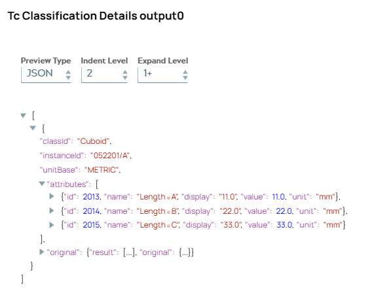Screen dimensions: 374x291
Task: Collapse the "attributes" array
Action: [42, 183]
